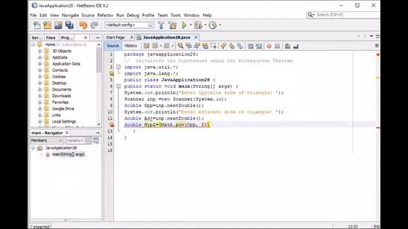Open the Tools menu

175,15
